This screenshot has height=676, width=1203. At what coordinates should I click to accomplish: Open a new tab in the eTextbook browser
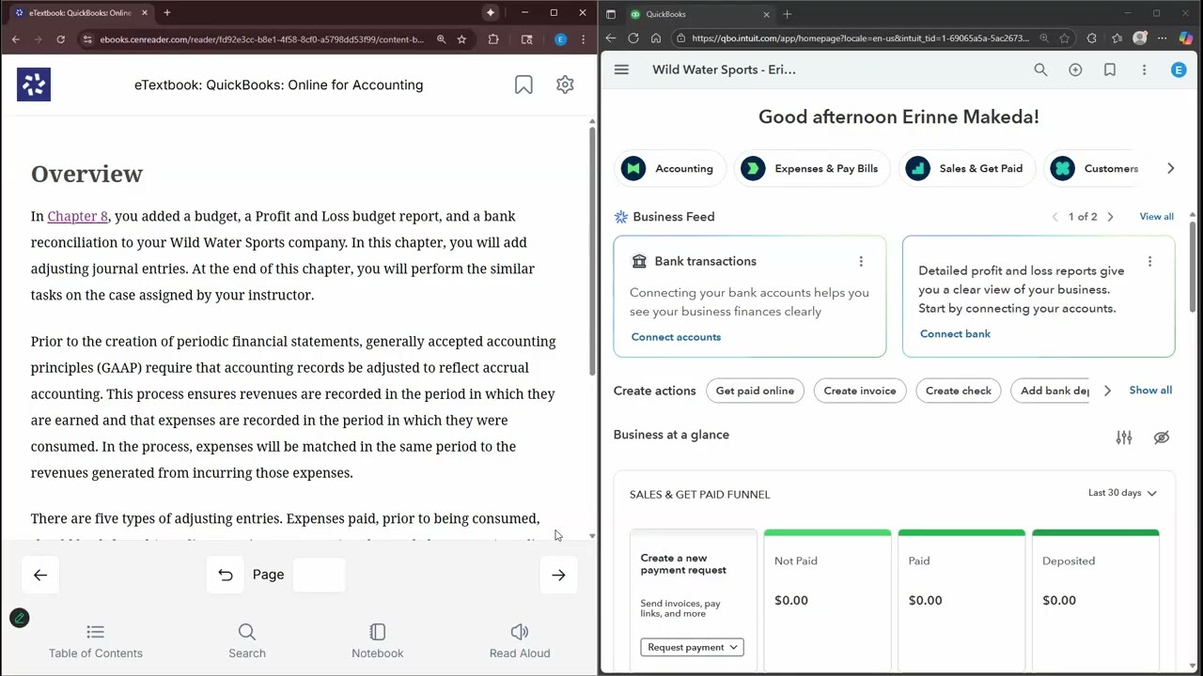(167, 13)
